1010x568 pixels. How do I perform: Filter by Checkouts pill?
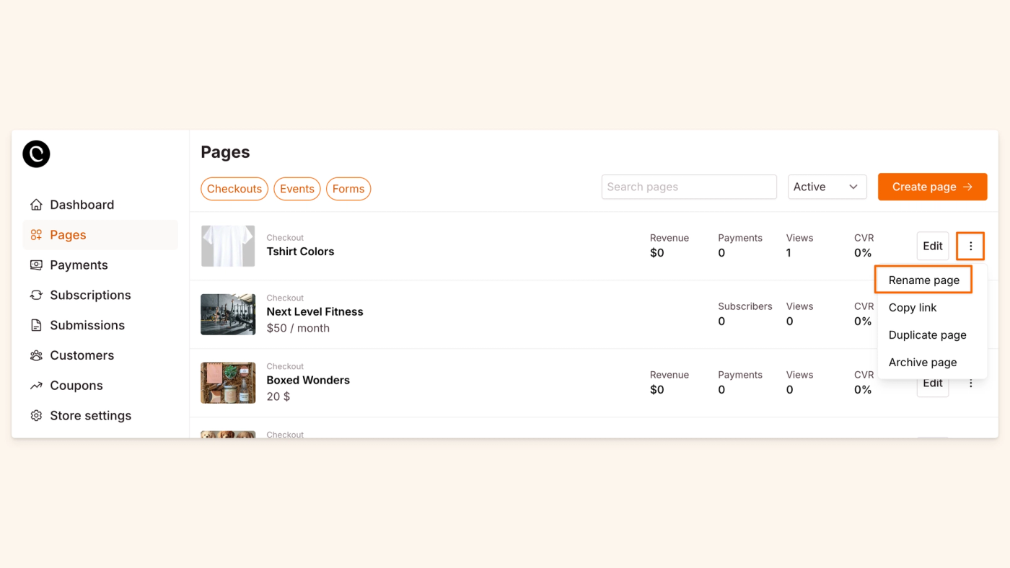coord(234,189)
